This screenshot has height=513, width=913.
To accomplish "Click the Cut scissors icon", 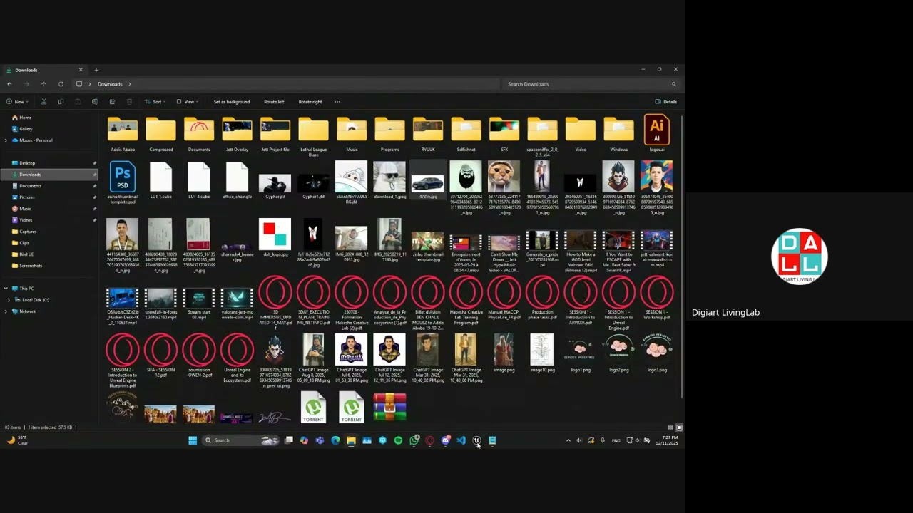I will click(44, 102).
